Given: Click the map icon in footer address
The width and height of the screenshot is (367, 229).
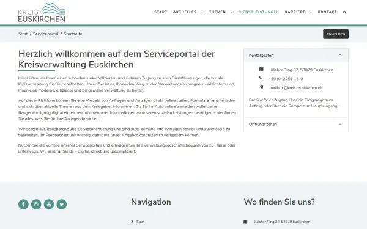Looking at the screenshot, I should click(245, 222).
